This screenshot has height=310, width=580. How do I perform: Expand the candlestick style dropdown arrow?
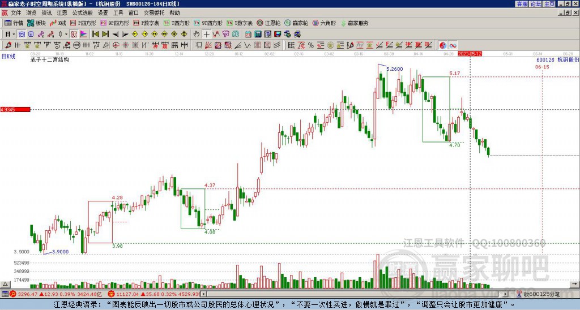[x=66, y=34]
